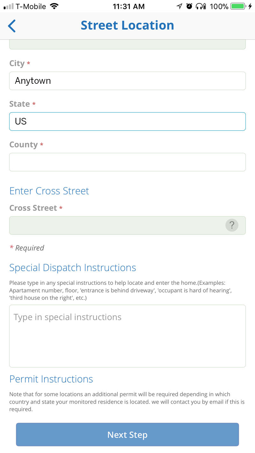Tap the alarm clock status icon
Image resolution: width=255 pixels, height=453 pixels.
[189, 6]
